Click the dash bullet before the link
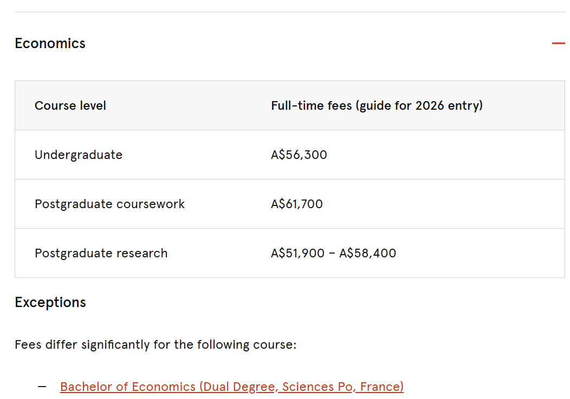The image size is (570, 399). click(42, 387)
